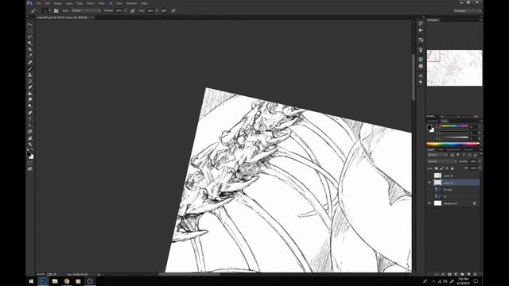Open the Image menu
This screenshot has height=286, width=509.
click(57, 3)
